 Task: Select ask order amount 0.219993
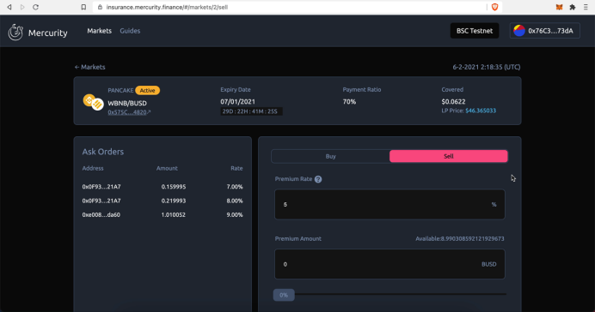pyautogui.click(x=174, y=201)
